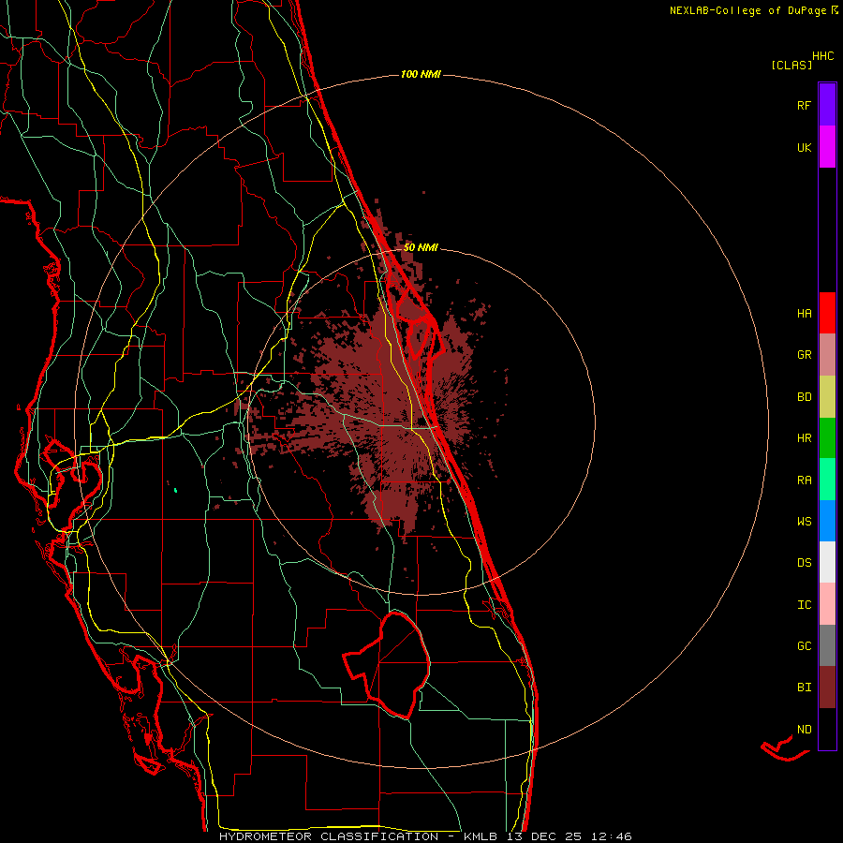Click the 50 NMI range ring label
The width and height of the screenshot is (843, 843).
(x=421, y=247)
